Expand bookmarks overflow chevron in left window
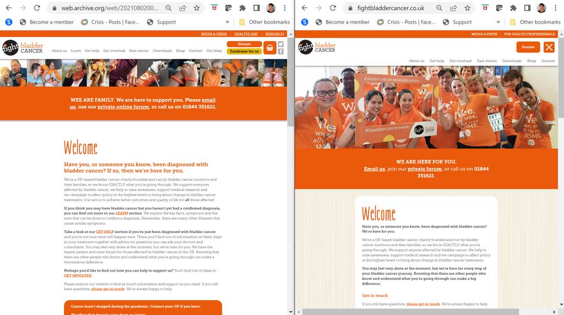The width and height of the screenshot is (564, 315). (227, 22)
